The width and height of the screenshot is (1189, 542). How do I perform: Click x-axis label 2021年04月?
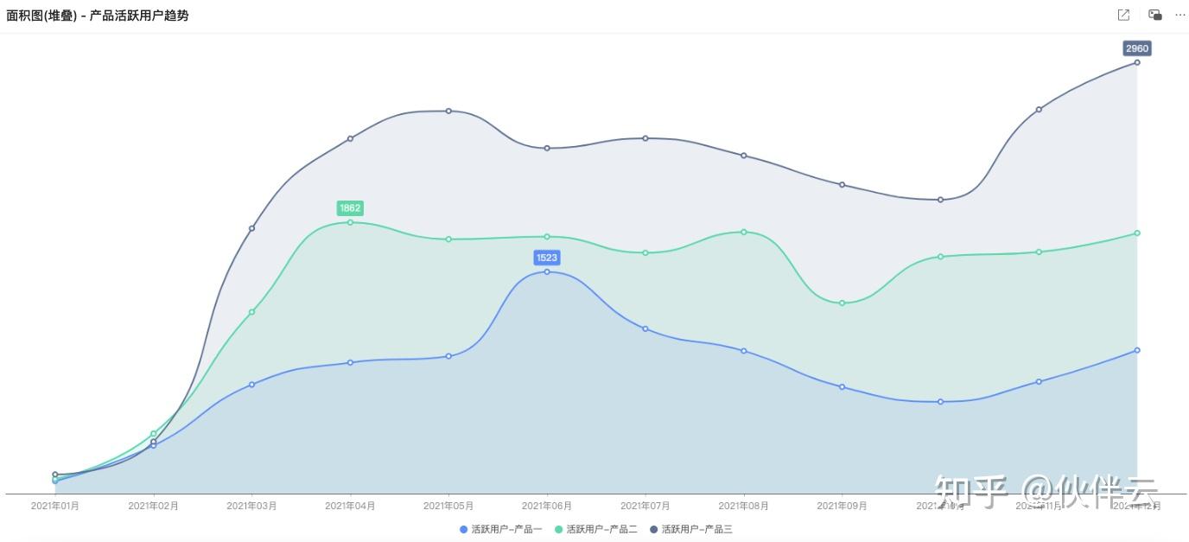point(350,506)
